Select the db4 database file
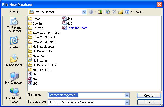 (67, 19)
